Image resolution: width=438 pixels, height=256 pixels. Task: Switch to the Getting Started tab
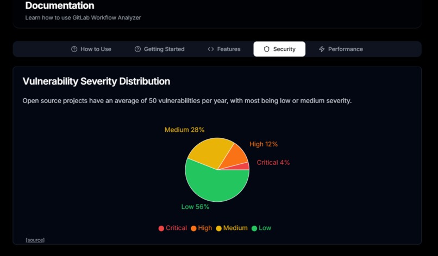click(160, 49)
